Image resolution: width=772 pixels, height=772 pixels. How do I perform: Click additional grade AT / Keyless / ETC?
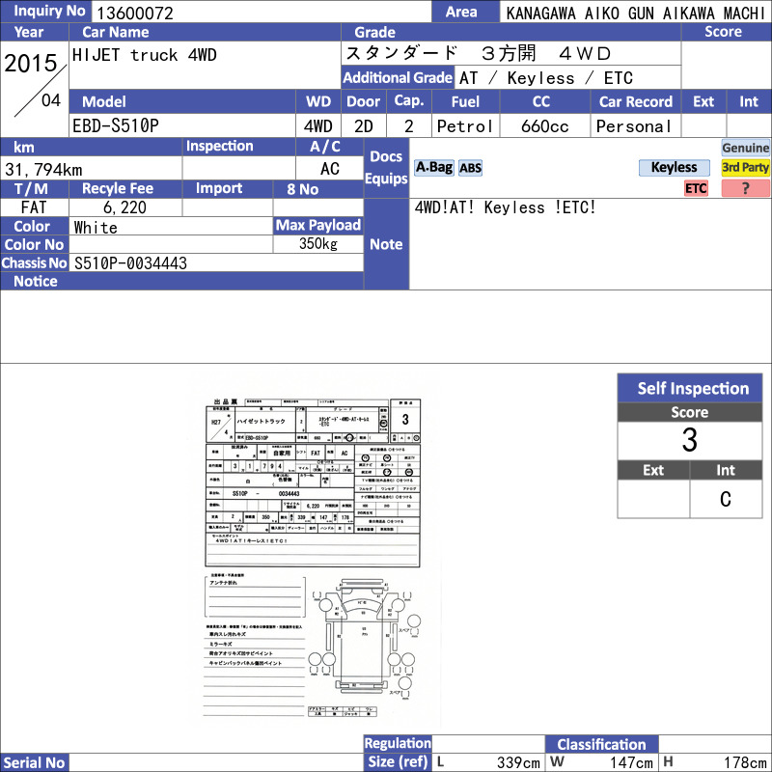(545, 78)
